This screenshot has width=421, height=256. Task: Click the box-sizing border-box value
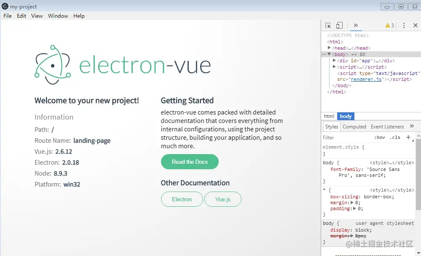tap(378, 197)
